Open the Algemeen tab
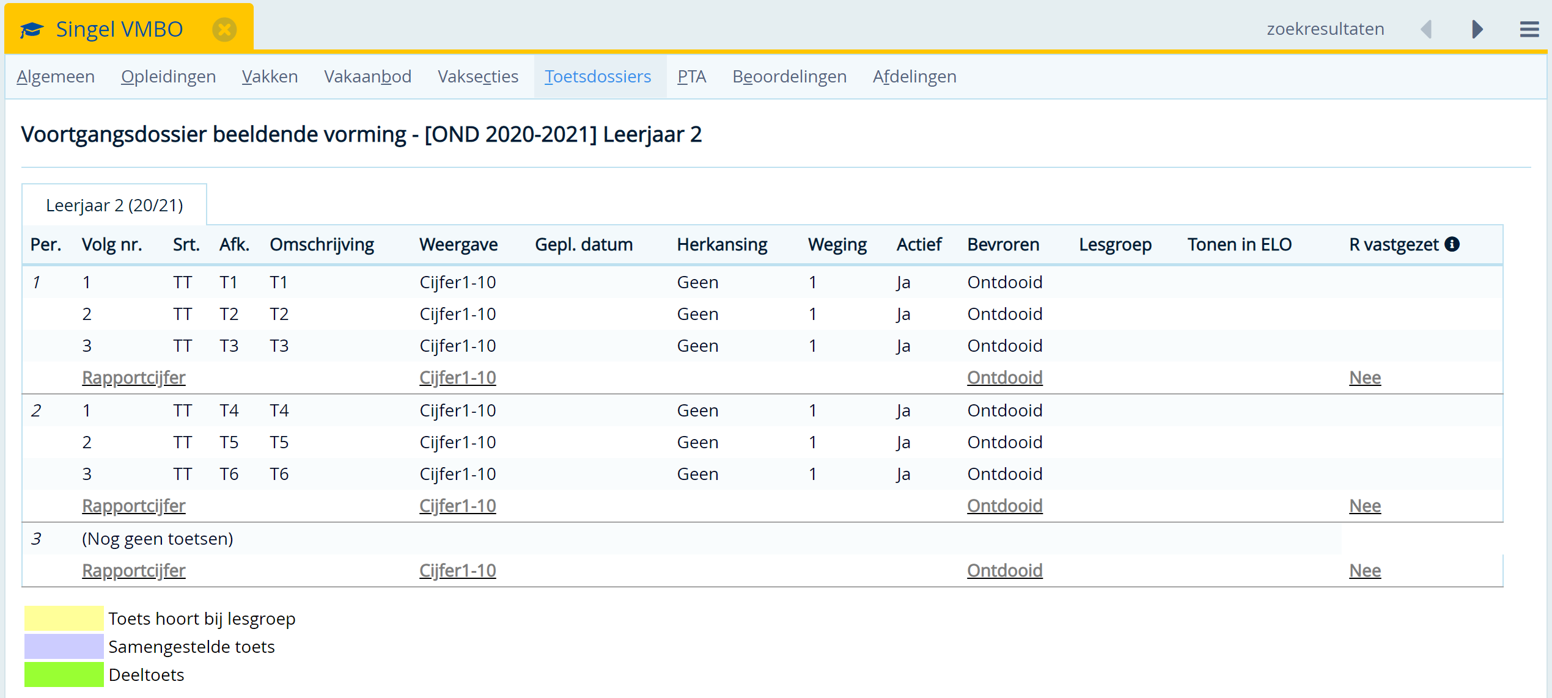The width and height of the screenshot is (1552, 698). (56, 76)
